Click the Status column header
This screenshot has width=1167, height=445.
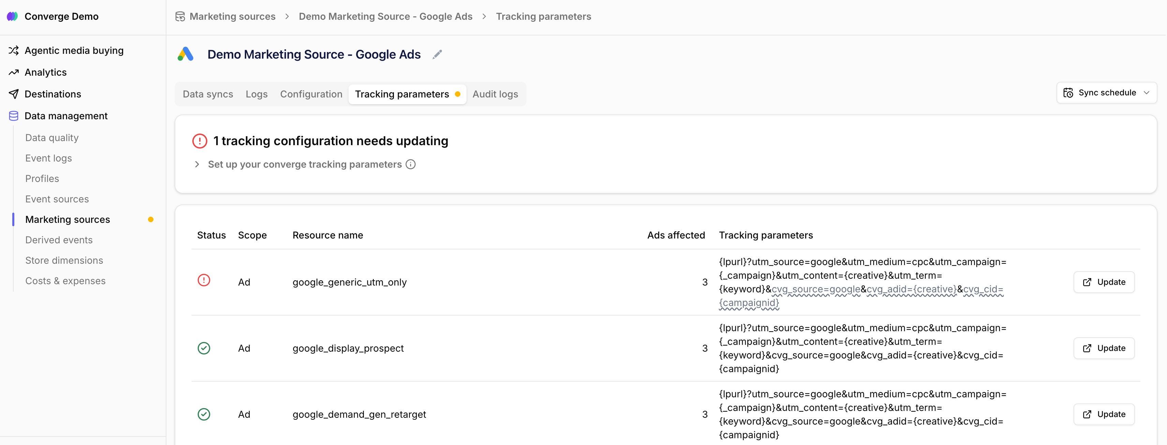tap(211, 235)
